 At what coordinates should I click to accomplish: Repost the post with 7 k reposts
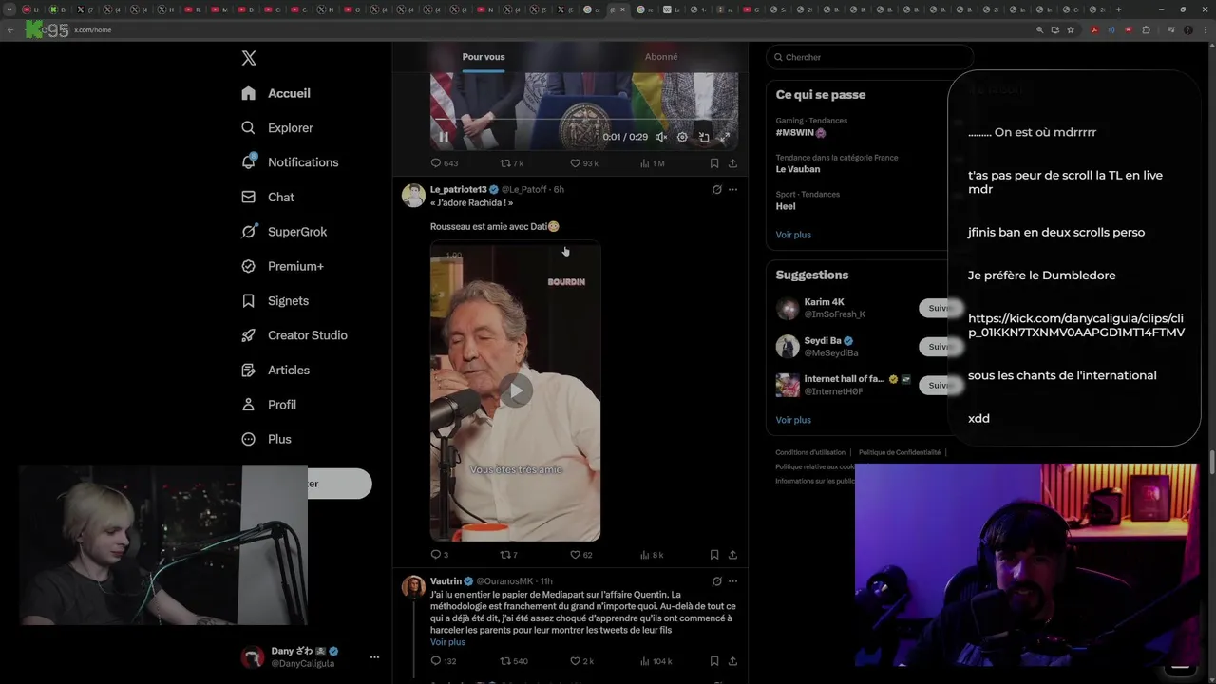click(x=512, y=163)
